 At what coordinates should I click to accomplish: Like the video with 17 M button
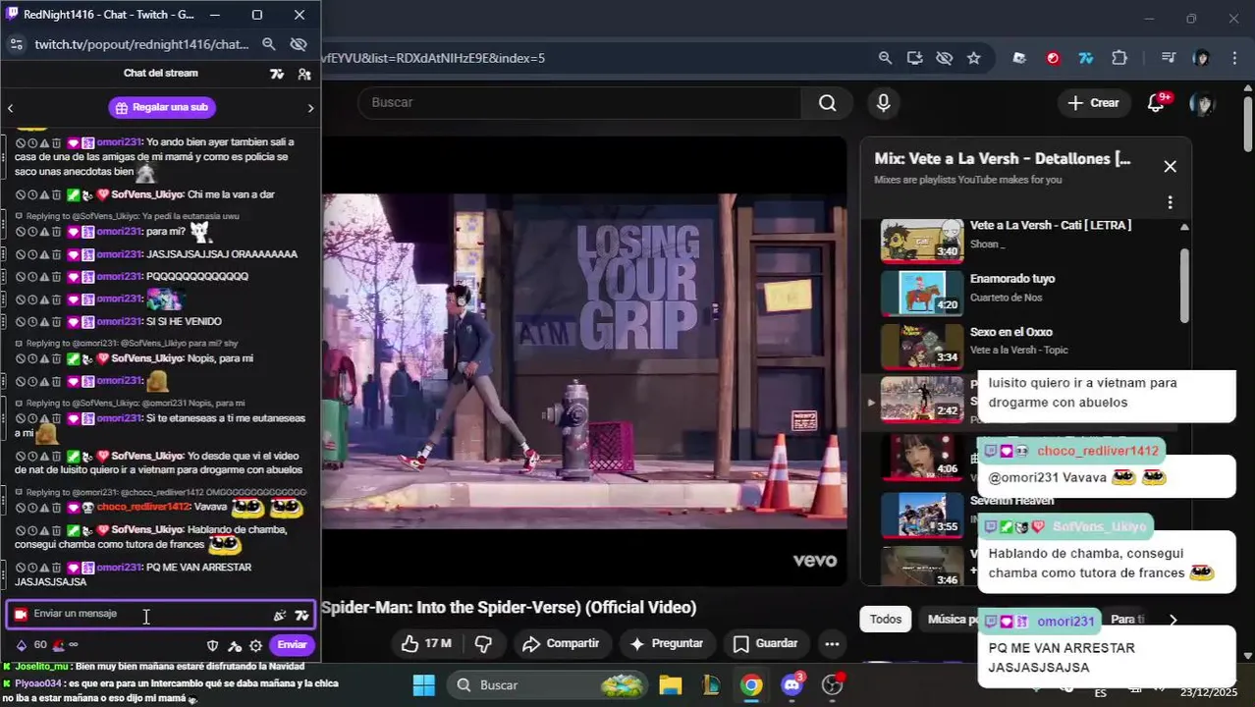426,644
